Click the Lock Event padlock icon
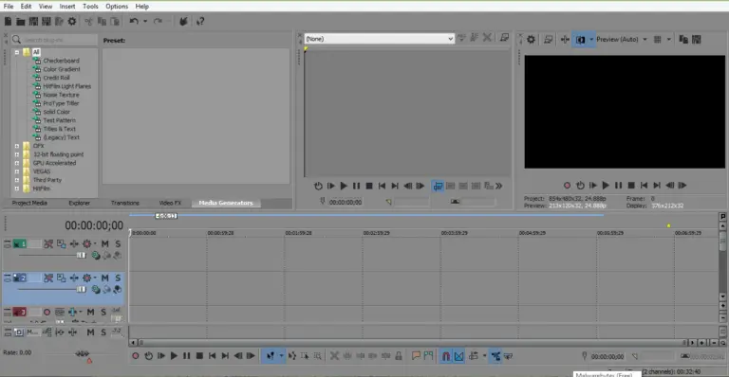The width and height of the screenshot is (729, 377). tap(399, 356)
